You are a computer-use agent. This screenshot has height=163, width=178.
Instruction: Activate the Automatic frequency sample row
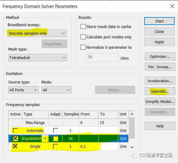click(x=15, y=130)
